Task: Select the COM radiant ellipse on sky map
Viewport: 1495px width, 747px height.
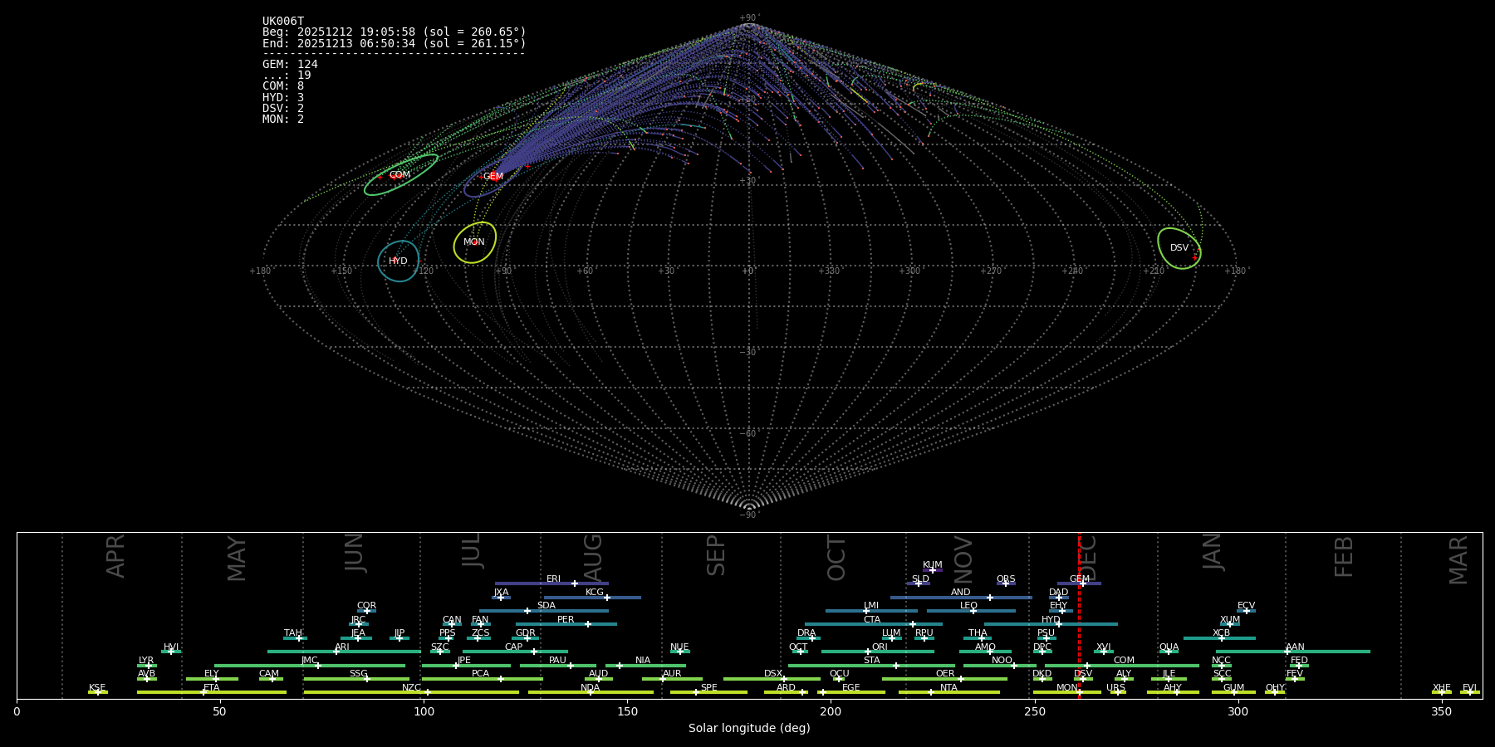Action: click(401, 175)
